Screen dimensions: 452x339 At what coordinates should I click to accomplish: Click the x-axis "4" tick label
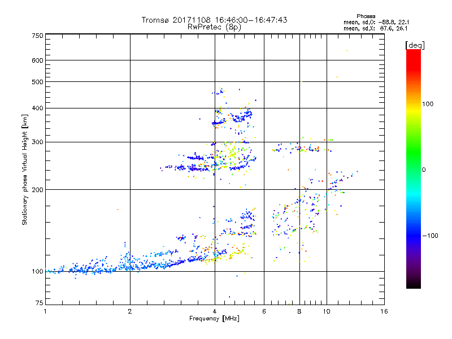tap(215, 311)
